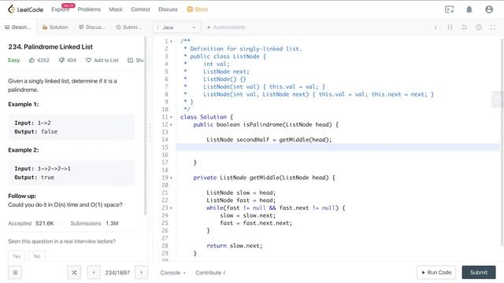Viewport: 504px width, 283px height.
Task: Open the Contribute link
Action: tap(210, 273)
